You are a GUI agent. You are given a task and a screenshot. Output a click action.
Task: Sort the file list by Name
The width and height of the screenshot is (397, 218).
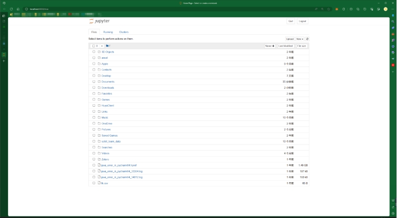(270, 46)
